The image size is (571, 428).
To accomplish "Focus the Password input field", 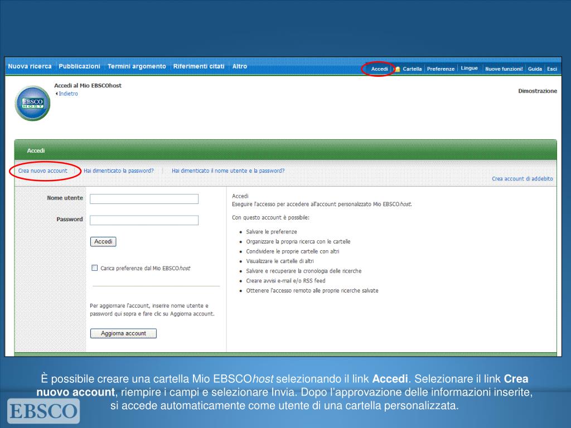I will click(x=144, y=220).
